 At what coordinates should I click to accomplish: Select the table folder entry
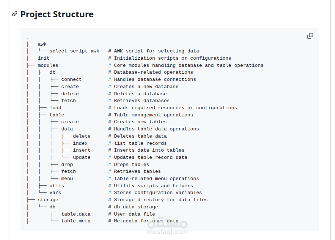(57, 115)
